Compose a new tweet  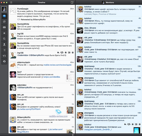[72, 2]
